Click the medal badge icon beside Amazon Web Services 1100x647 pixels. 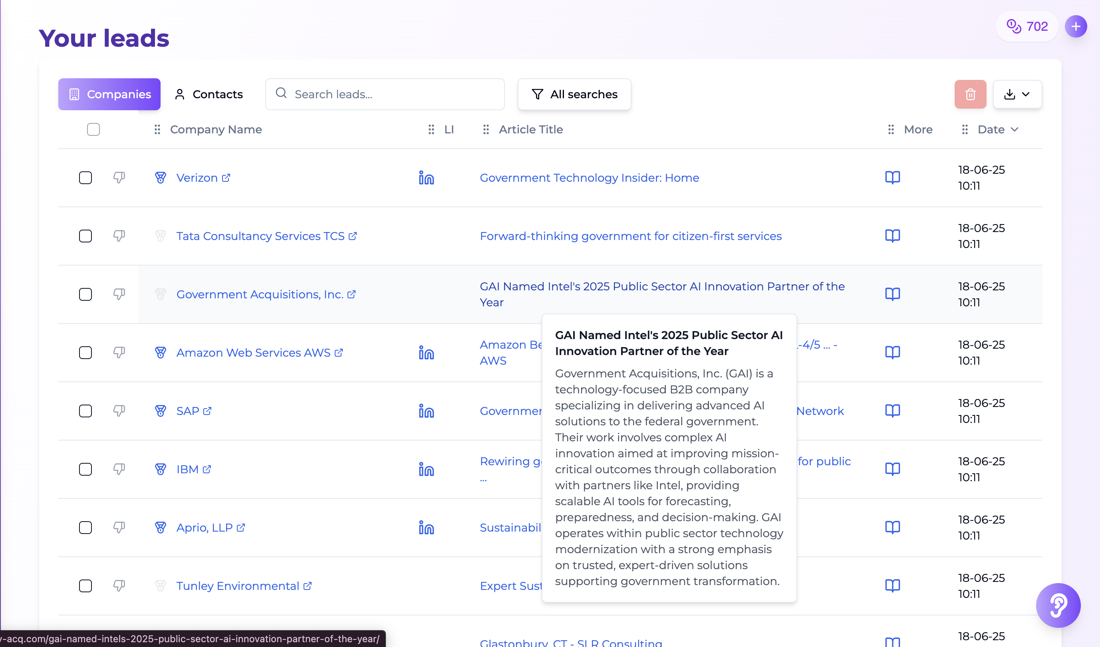click(161, 353)
